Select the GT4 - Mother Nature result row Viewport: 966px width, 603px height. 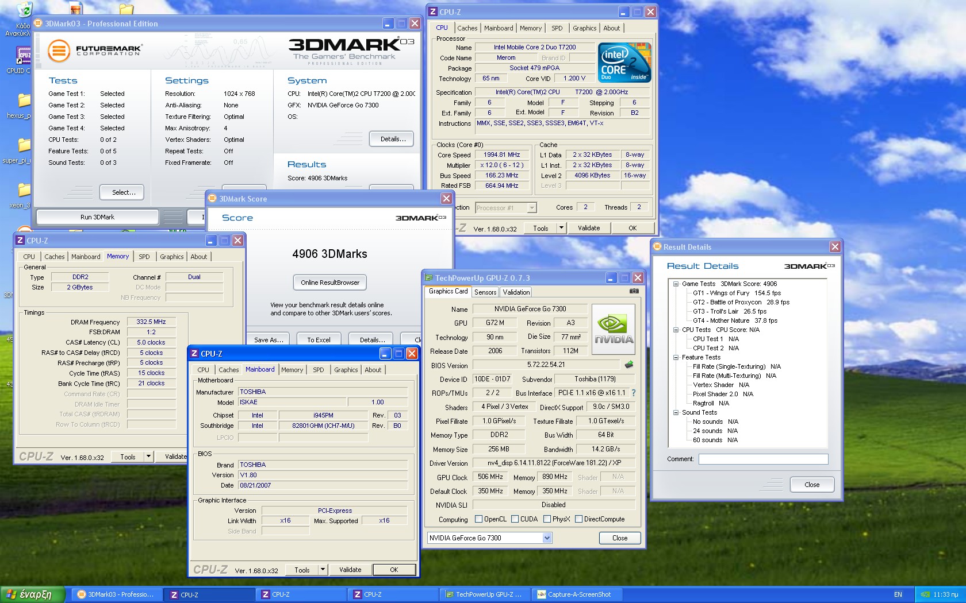pyautogui.click(x=735, y=320)
